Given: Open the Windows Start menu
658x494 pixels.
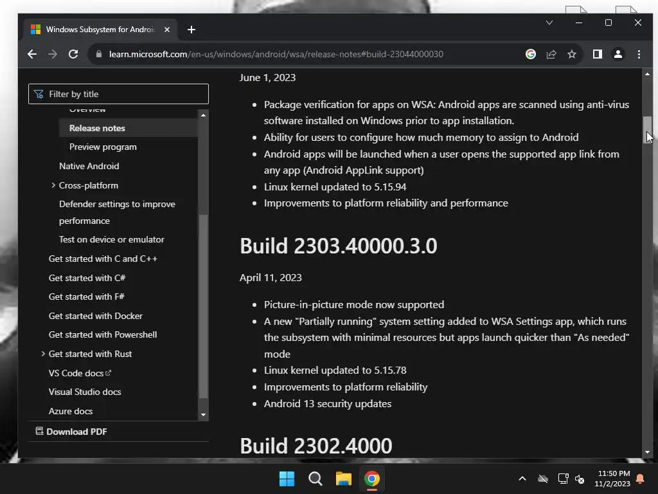Looking at the screenshot, I should tap(287, 479).
